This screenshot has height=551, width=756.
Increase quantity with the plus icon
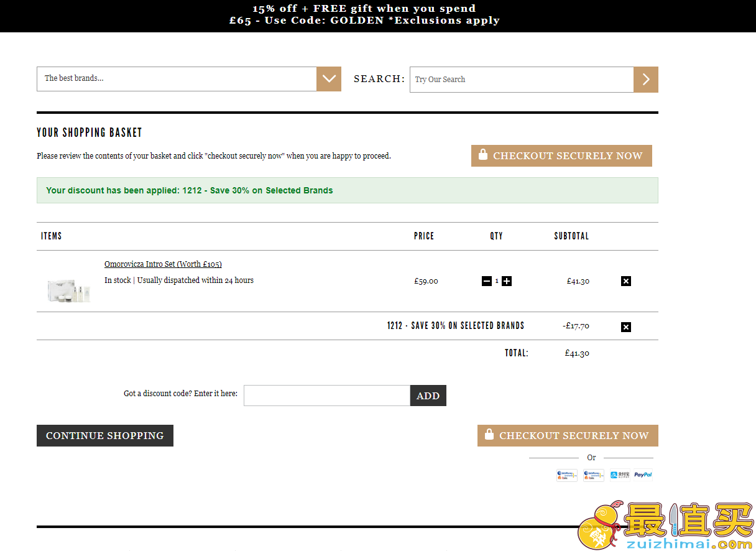click(507, 281)
